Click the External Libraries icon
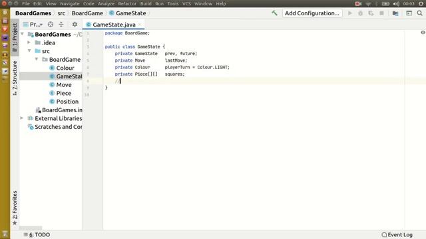 [x=31, y=118]
